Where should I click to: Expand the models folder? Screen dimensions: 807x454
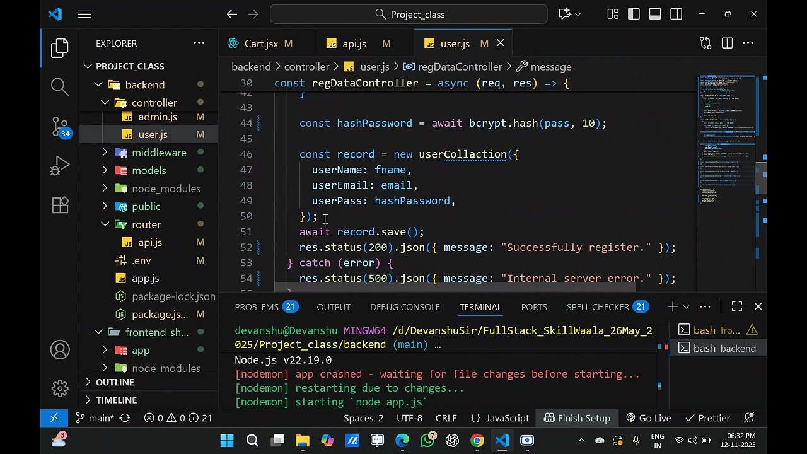click(x=149, y=170)
